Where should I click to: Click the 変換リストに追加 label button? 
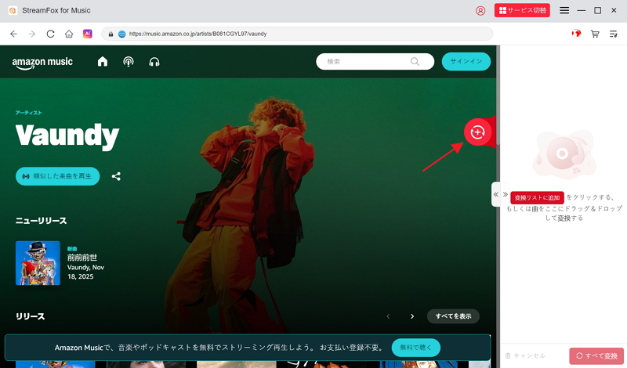click(x=537, y=198)
